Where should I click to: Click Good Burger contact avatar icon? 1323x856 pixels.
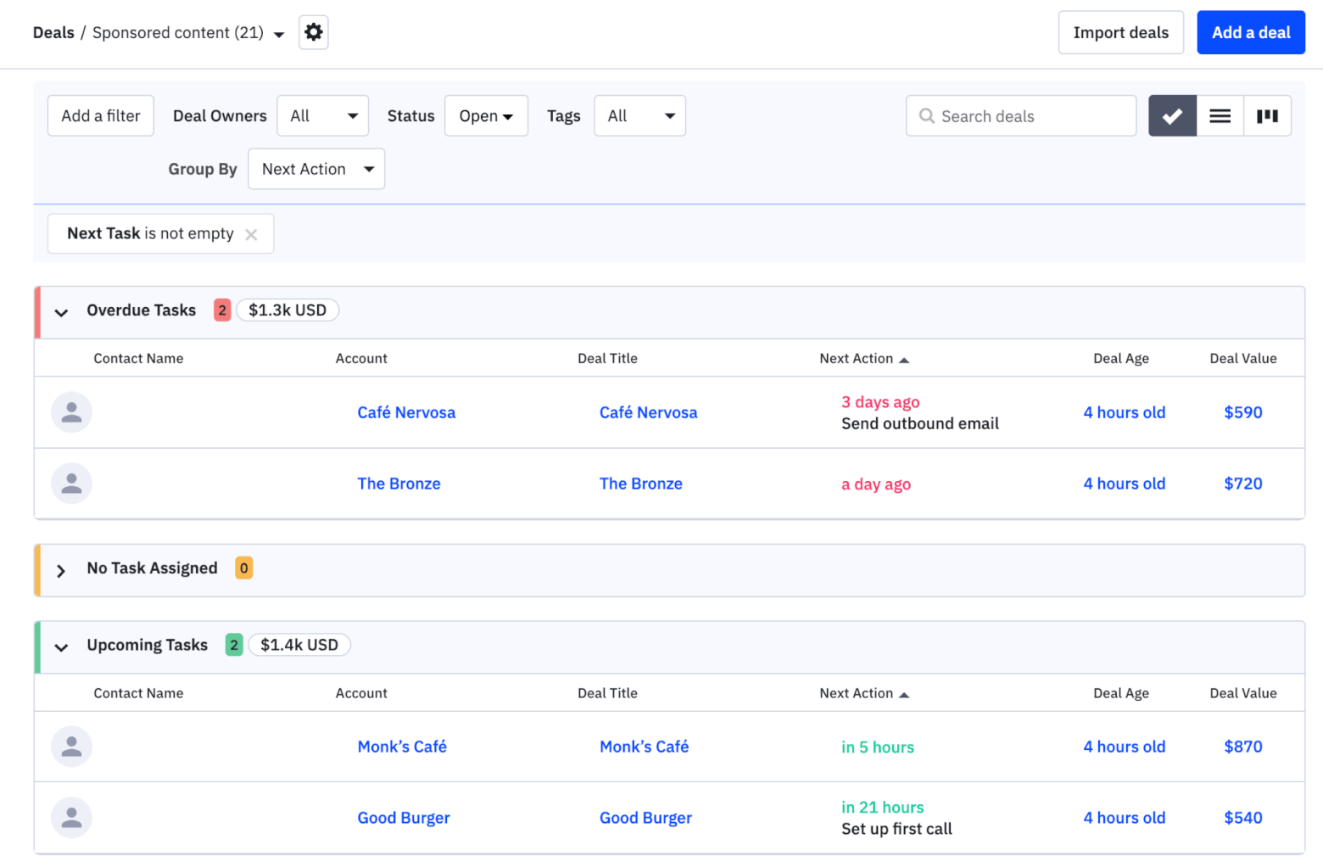72,818
